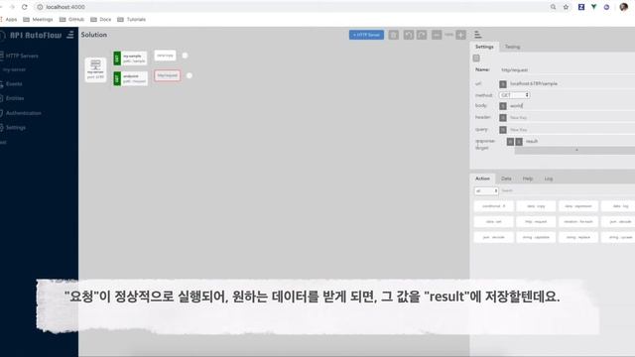Pick the data copy action
The width and height of the screenshot is (635, 357).
536,206
